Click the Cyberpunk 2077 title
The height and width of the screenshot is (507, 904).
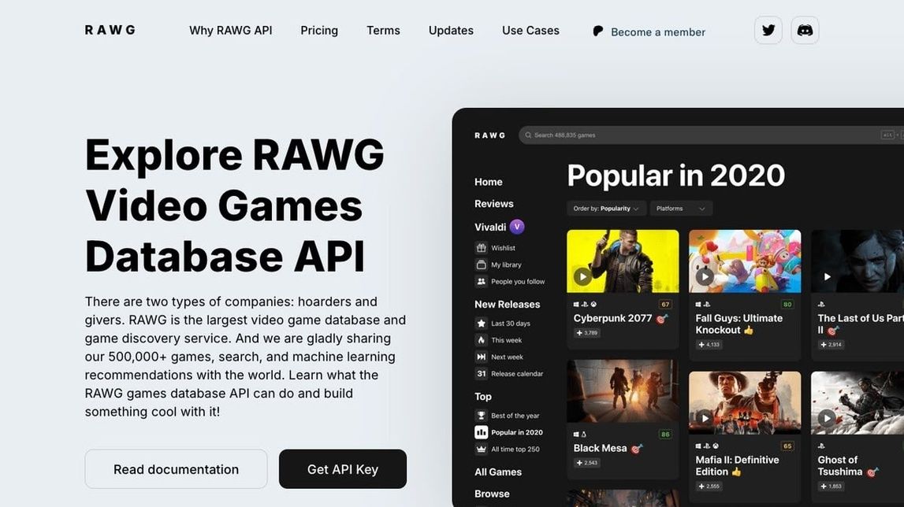coord(612,318)
